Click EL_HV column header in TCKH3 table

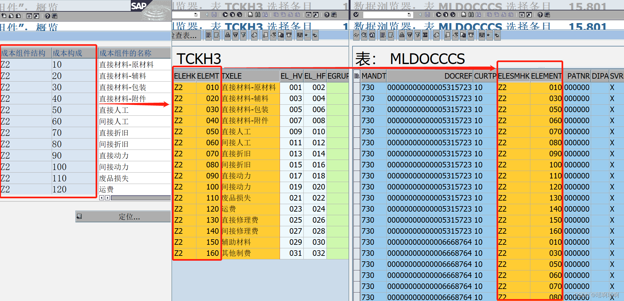291,76
